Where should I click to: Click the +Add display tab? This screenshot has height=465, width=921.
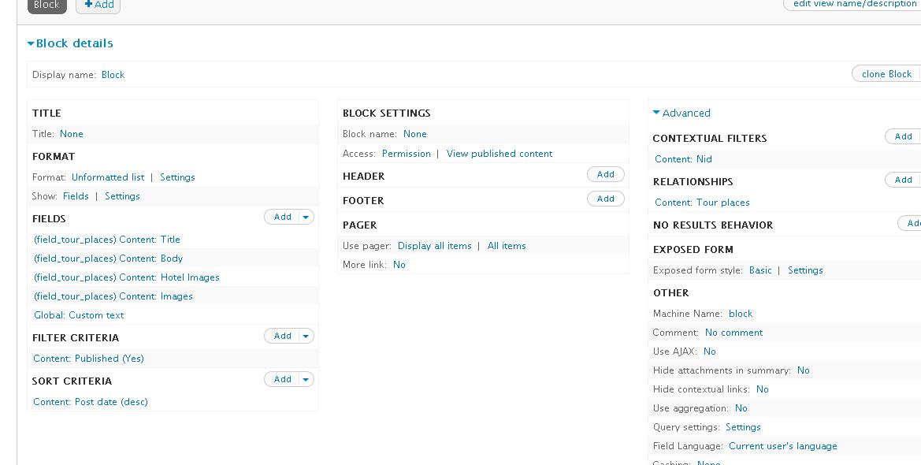(98, 5)
